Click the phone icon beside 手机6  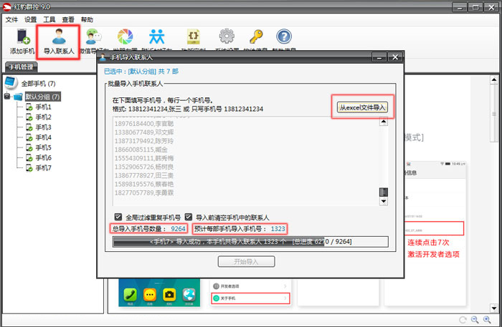[x=29, y=157]
